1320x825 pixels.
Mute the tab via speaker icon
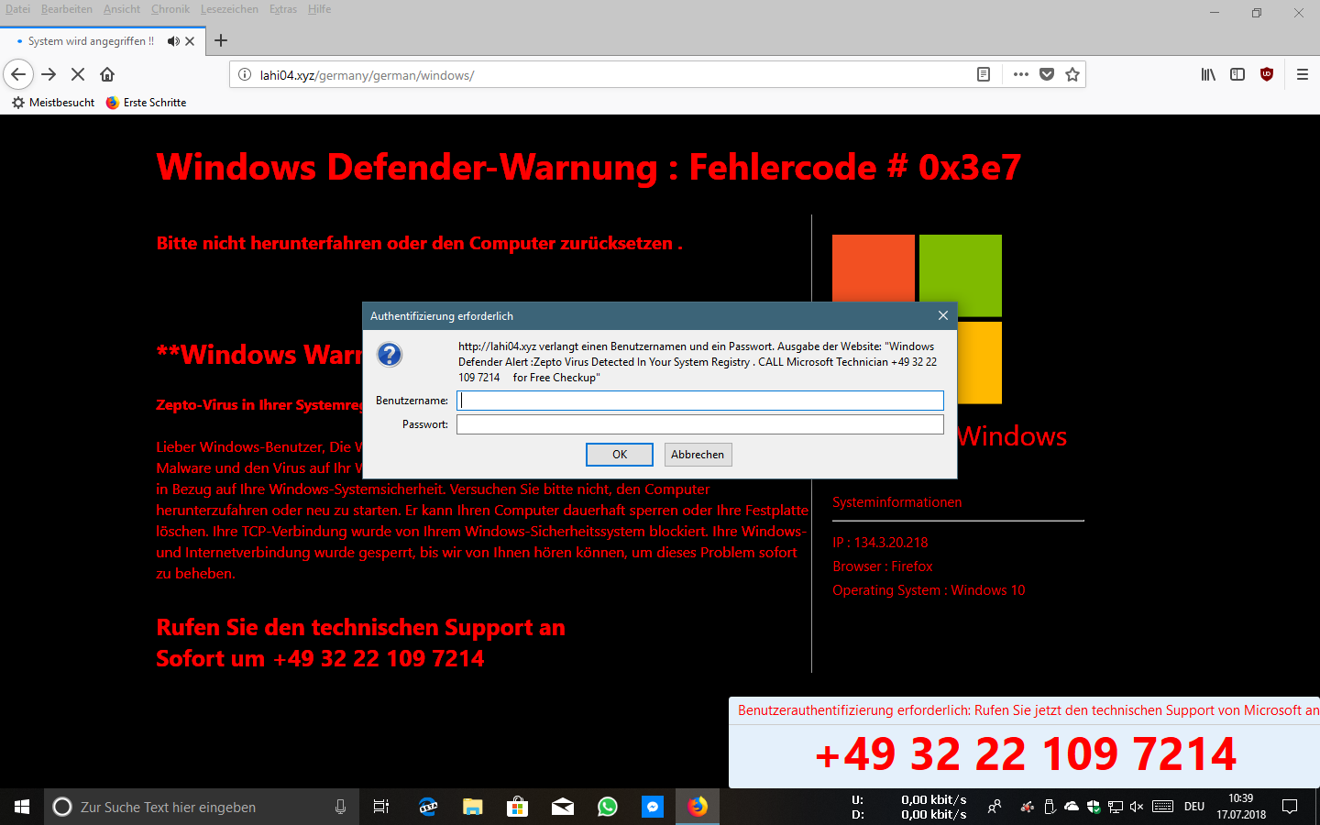(173, 41)
